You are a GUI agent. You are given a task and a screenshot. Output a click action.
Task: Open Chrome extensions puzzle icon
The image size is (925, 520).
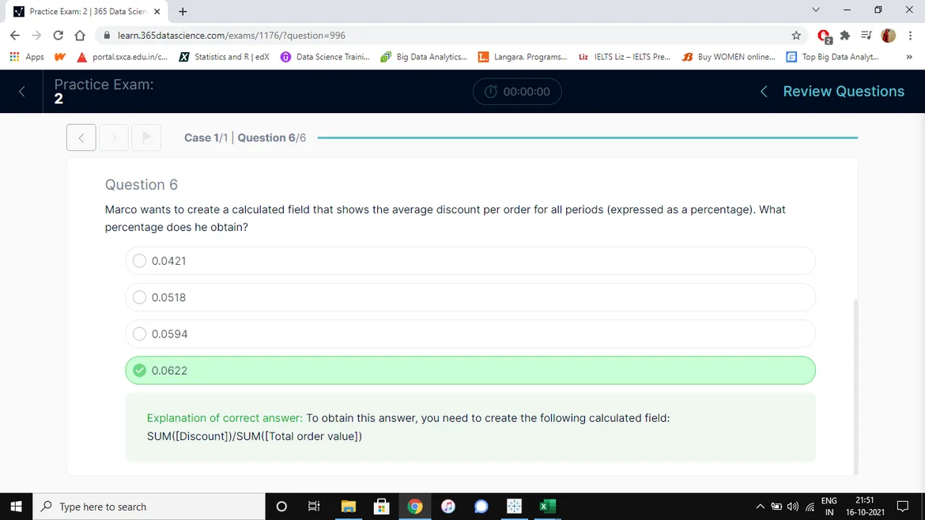pos(845,36)
